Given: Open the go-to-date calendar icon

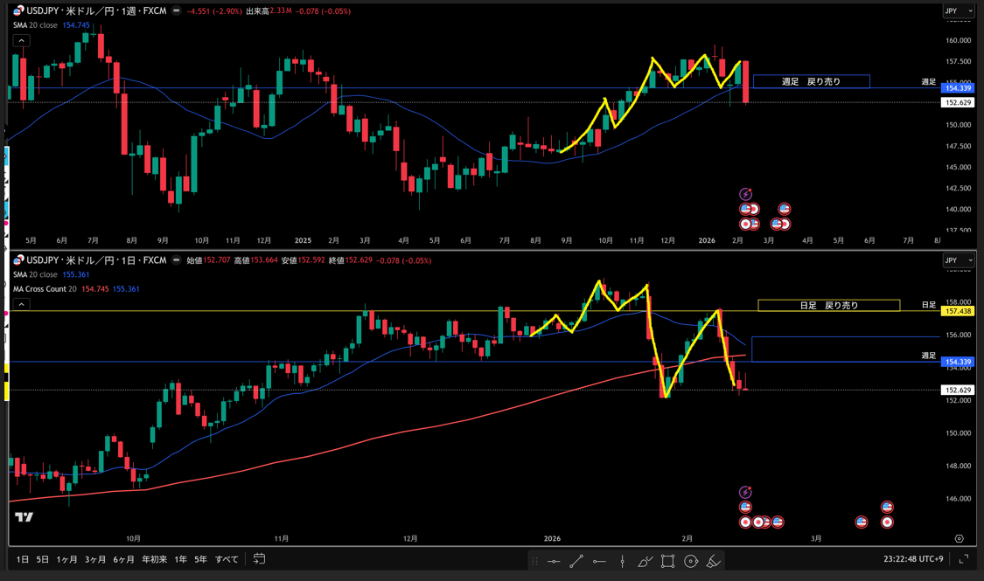Looking at the screenshot, I should click(259, 559).
